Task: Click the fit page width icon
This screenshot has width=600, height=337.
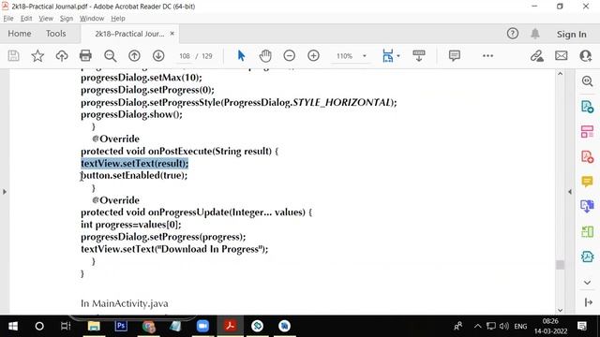Action: coord(387,56)
